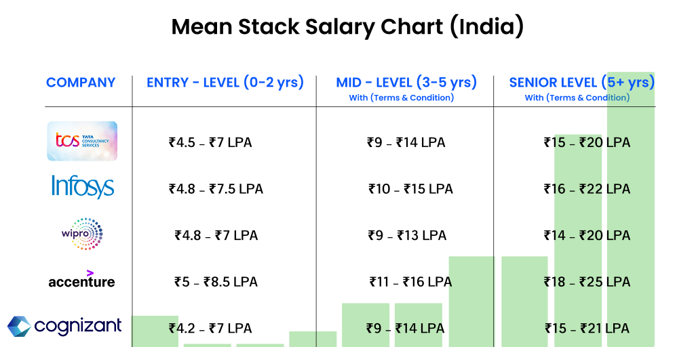Click the Infosys logo

tap(82, 187)
